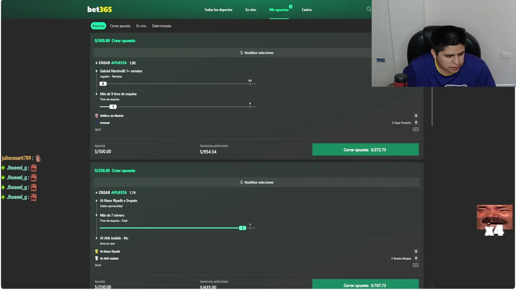The image size is (516, 290).
Task: Click the x4 laughing emote overlay
Action: [x=495, y=220]
